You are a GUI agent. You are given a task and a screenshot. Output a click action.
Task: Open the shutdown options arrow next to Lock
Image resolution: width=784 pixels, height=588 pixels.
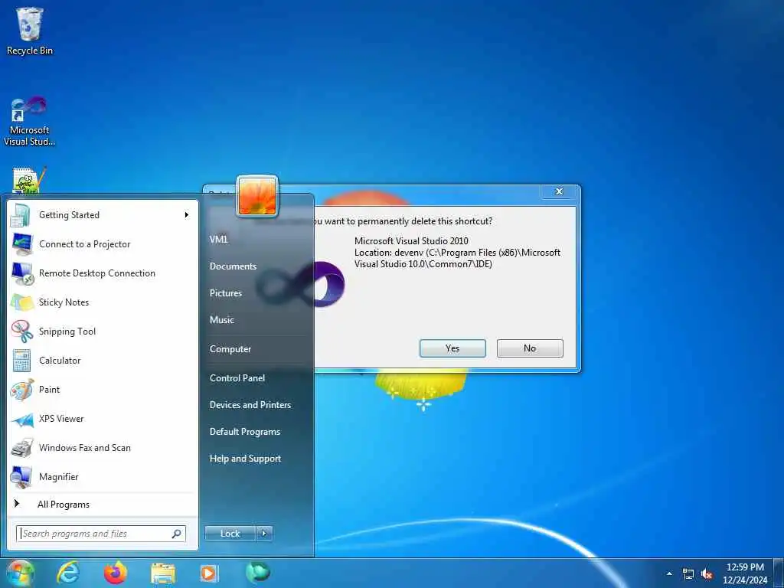(264, 534)
